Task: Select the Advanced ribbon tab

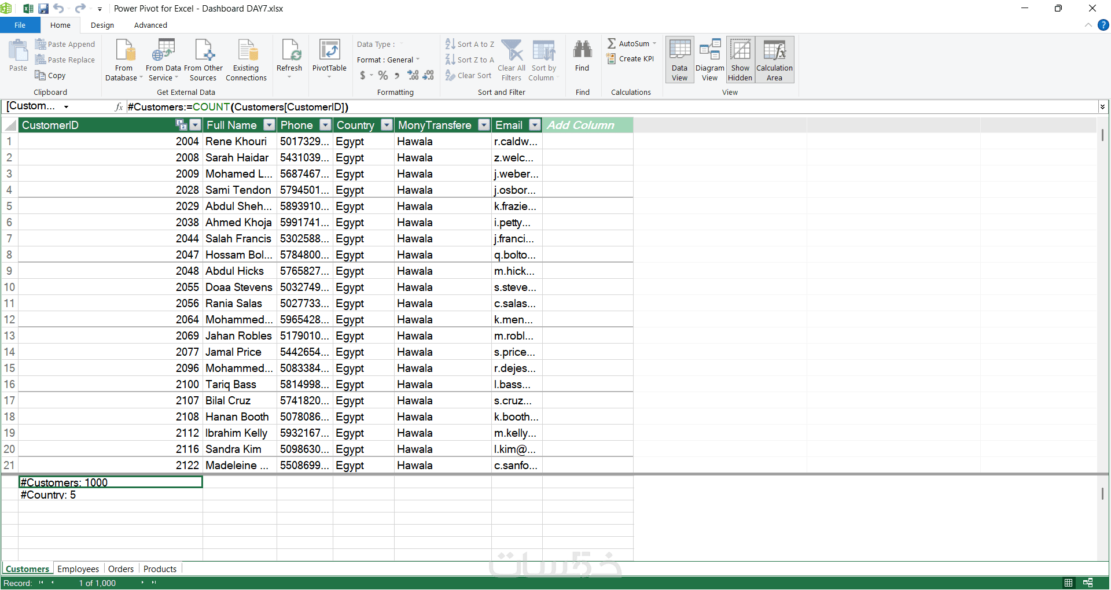Action: [150, 25]
